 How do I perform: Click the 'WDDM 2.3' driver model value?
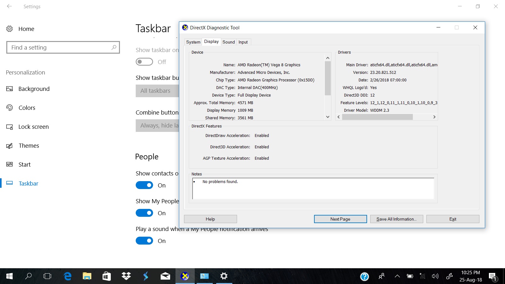click(380, 110)
